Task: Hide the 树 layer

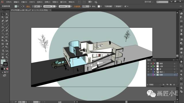Action: [148, 69]
